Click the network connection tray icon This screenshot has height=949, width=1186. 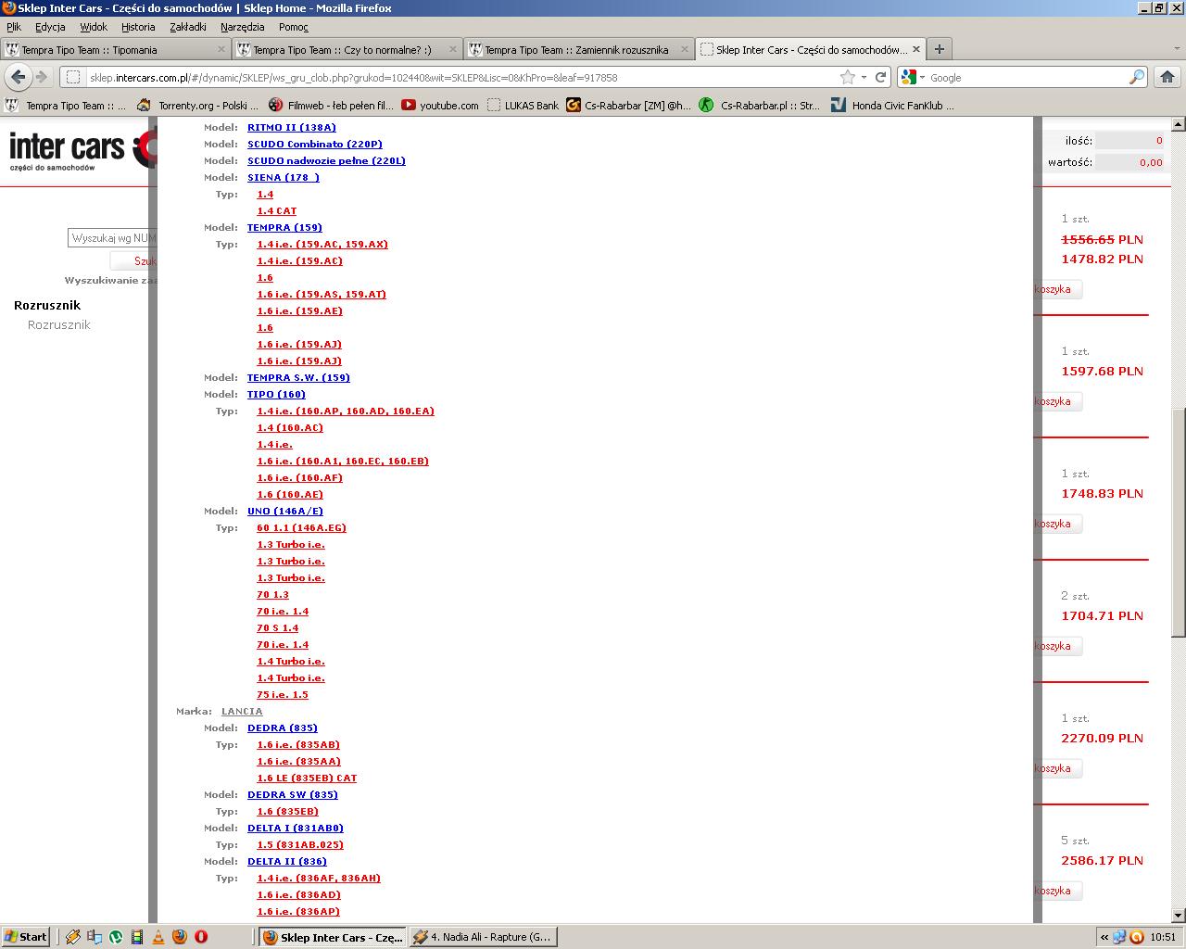[1119, 937]
